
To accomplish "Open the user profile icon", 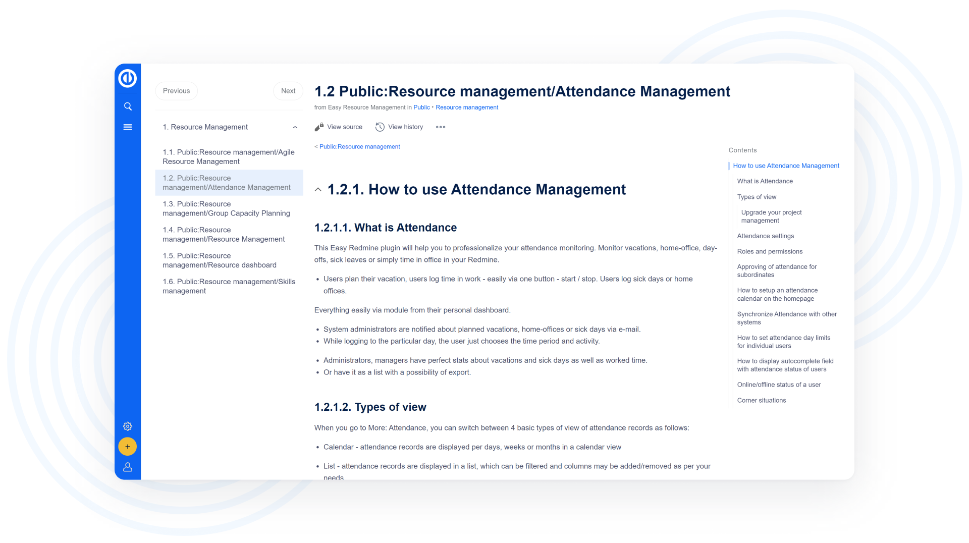I will (x=128, y=467).
